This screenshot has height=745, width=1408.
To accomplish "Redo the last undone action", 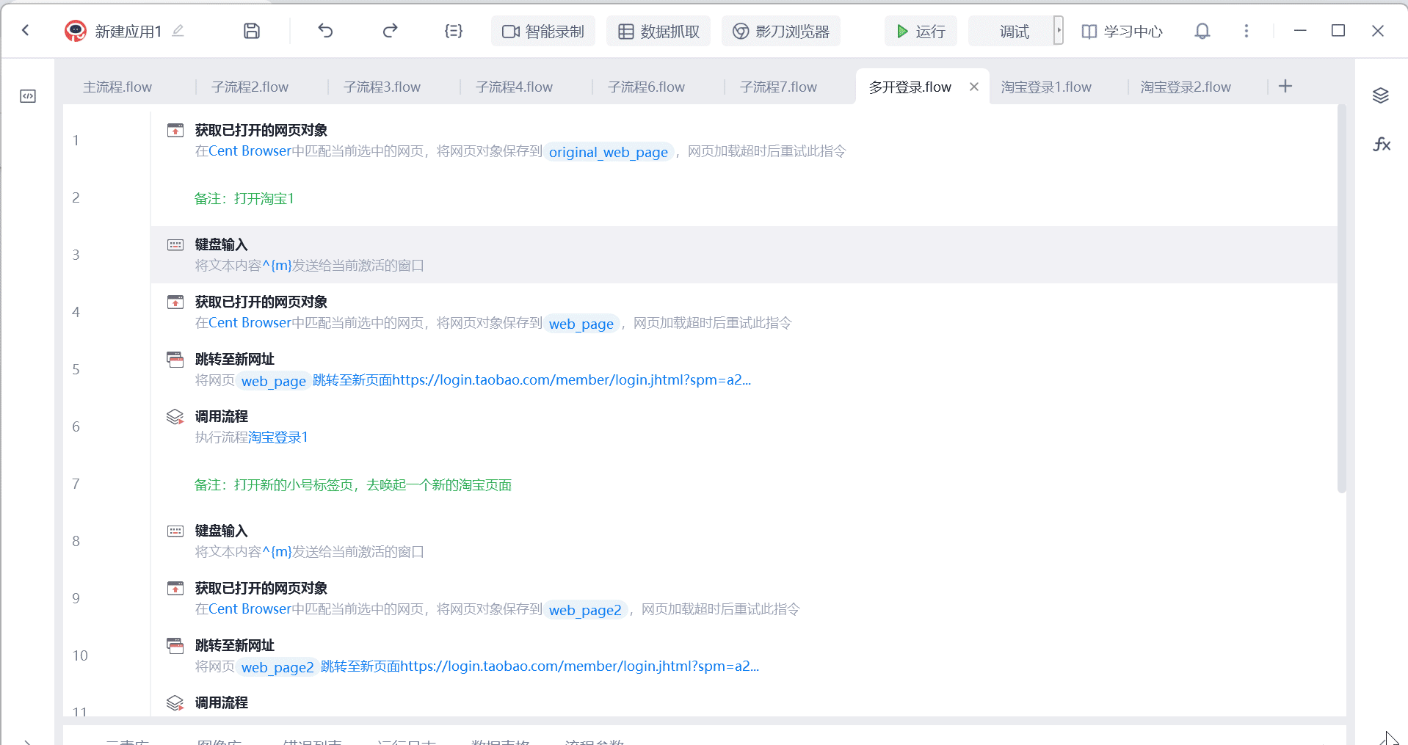I will [x=390, y=31].
